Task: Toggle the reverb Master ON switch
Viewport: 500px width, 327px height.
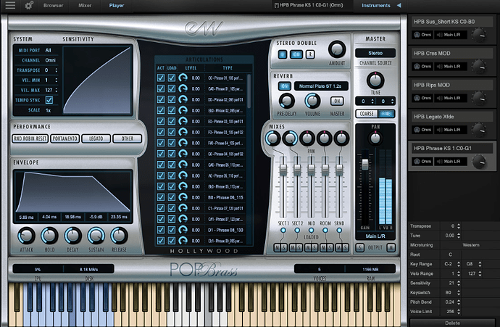Action: (337, 101)
